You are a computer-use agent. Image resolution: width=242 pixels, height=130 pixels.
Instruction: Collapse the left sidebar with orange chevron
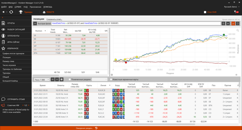[x=2, y=17]
